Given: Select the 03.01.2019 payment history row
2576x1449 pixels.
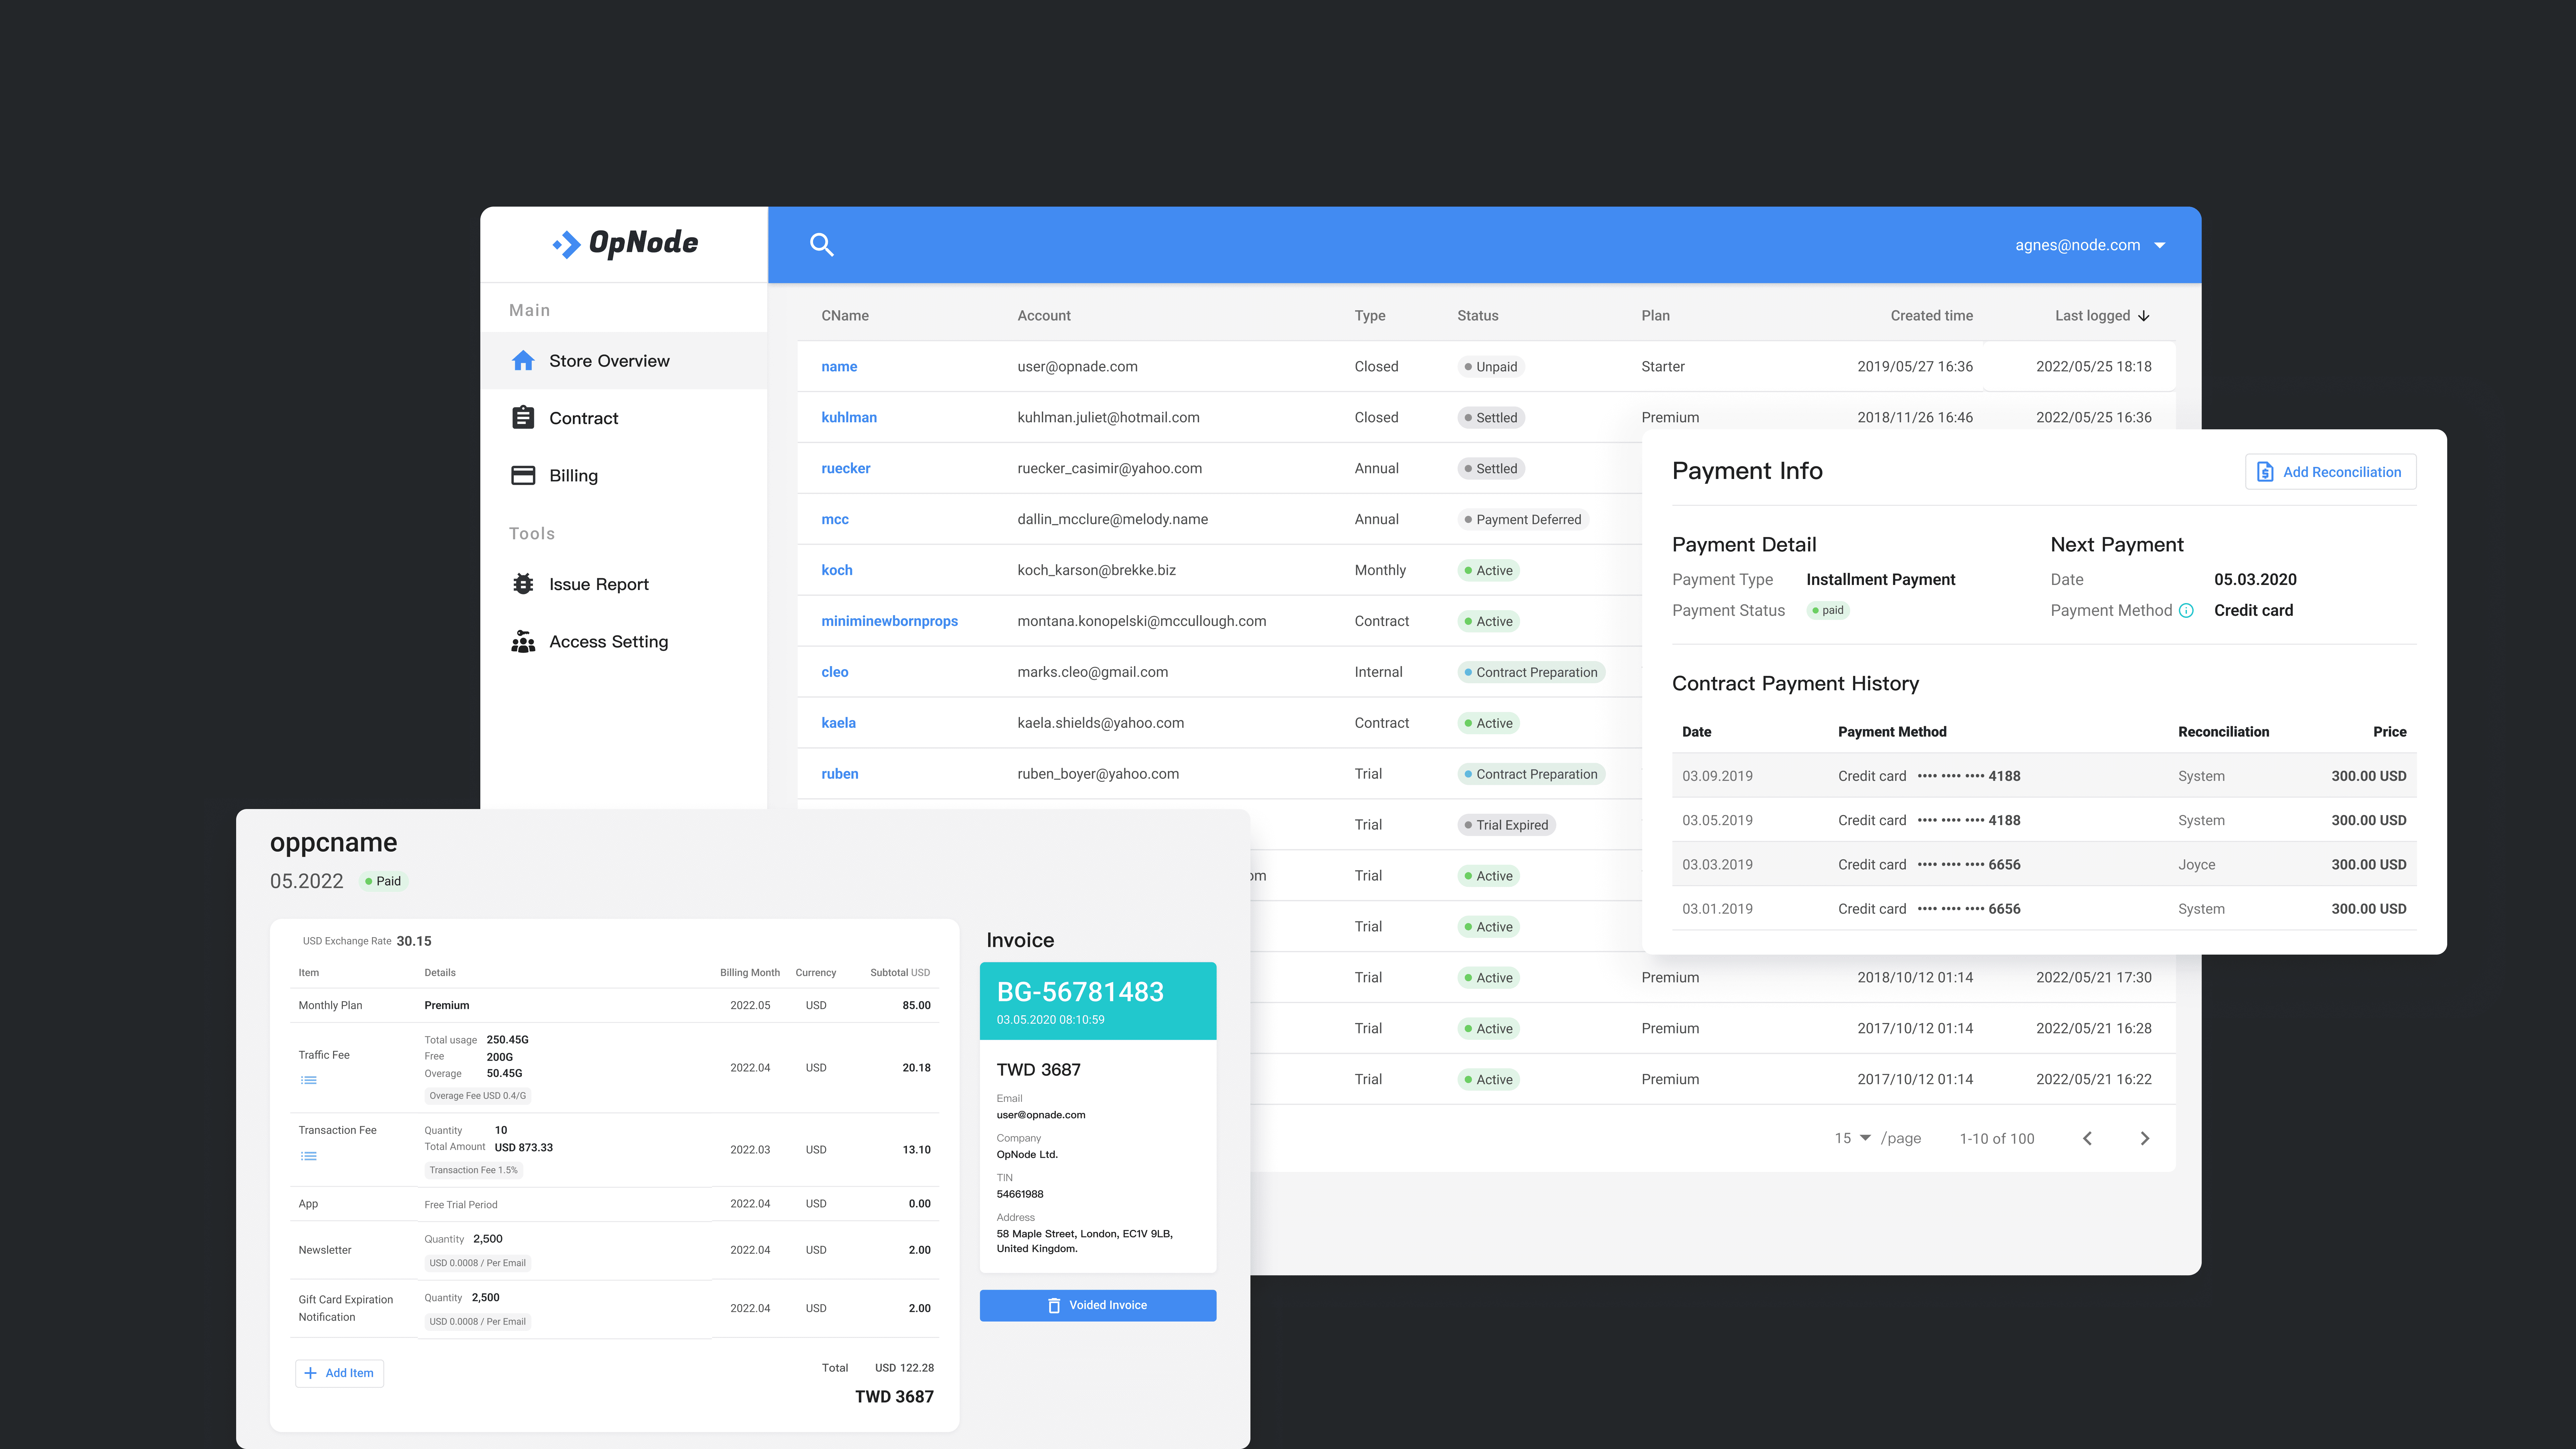Looking at the screenshot, I should coord(2044,909).
